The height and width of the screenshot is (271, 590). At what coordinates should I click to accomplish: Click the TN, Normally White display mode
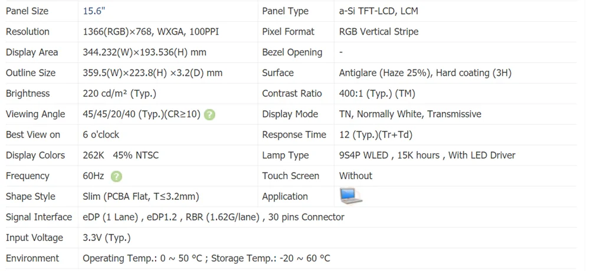tap(409, 114)
